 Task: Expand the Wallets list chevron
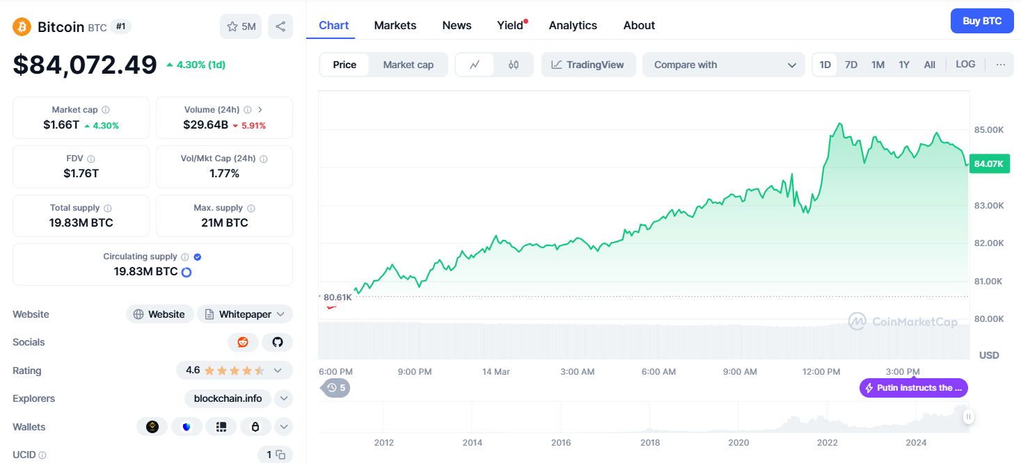coord(283,427)
